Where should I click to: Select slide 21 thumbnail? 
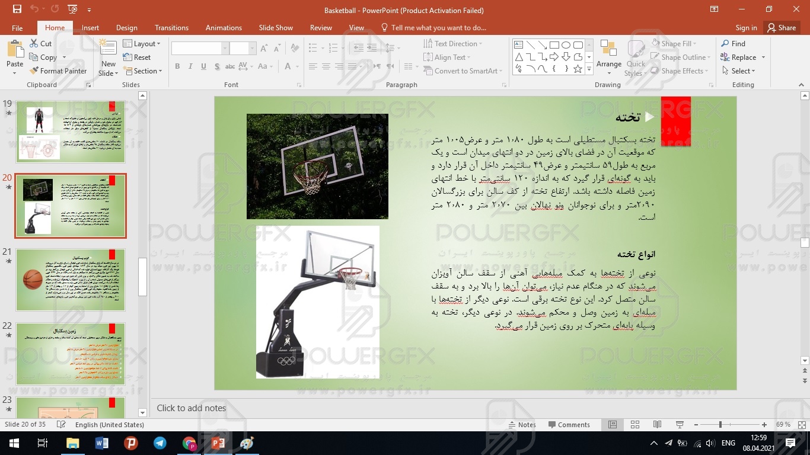click(x=71, y=280)
